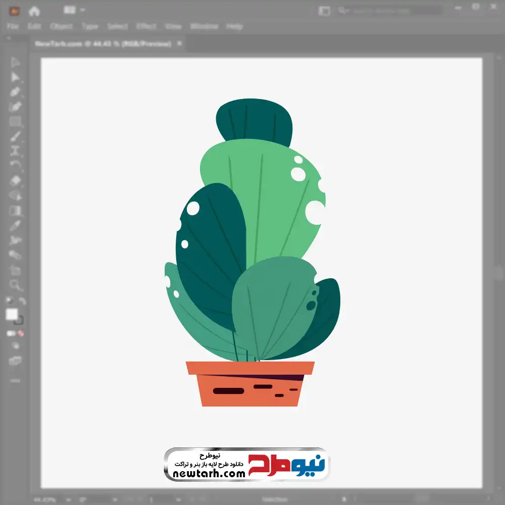
Task: Select the Direct Selection tool
Action: click(15, 77)
